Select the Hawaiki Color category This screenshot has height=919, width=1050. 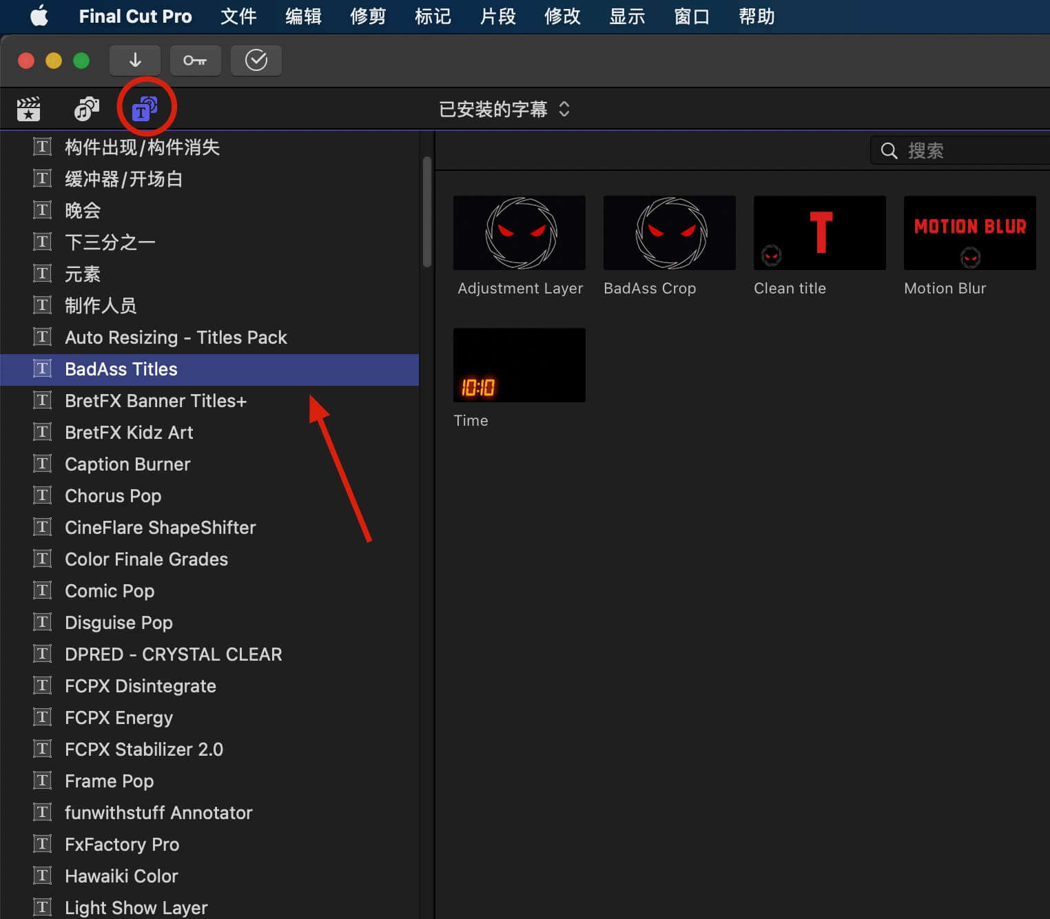209,876
